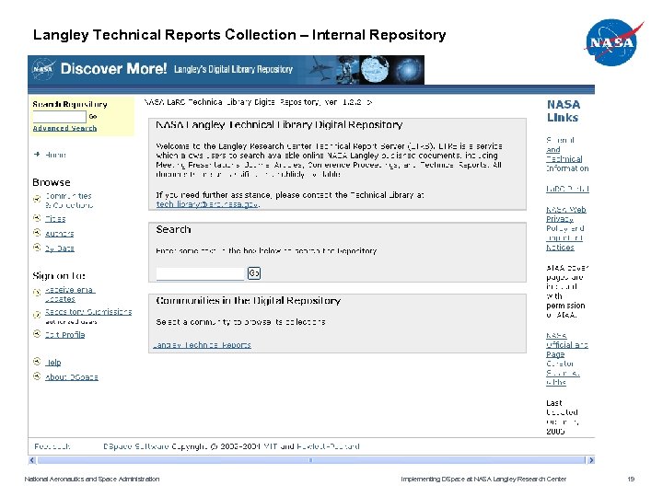This screenshot has height=497, width=663.
Task: Click the NASA meatball logo on the slide
Action: pos(612,41)
